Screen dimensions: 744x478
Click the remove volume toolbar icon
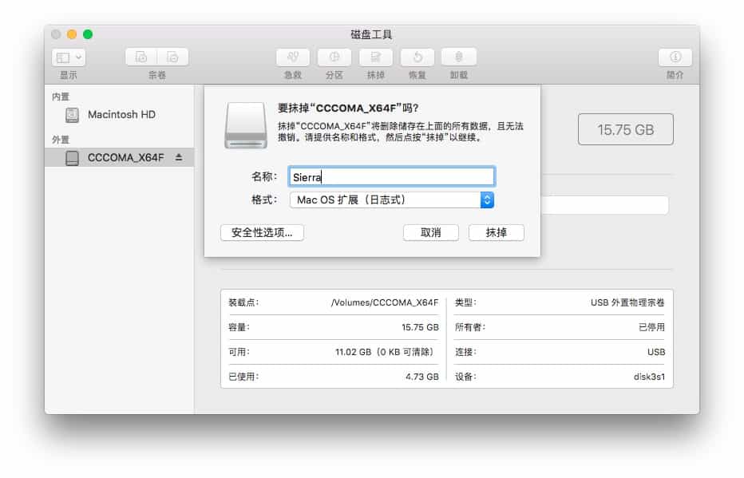click(172, 57)
